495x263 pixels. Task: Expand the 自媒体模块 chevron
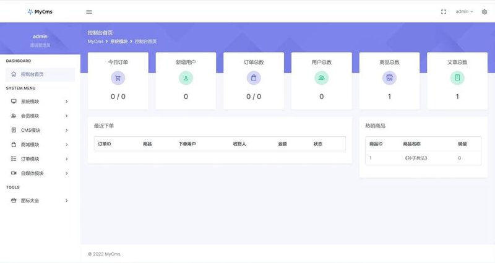67,173
